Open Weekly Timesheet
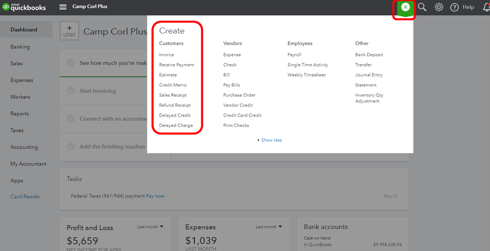490x251 pixels. 306,75
